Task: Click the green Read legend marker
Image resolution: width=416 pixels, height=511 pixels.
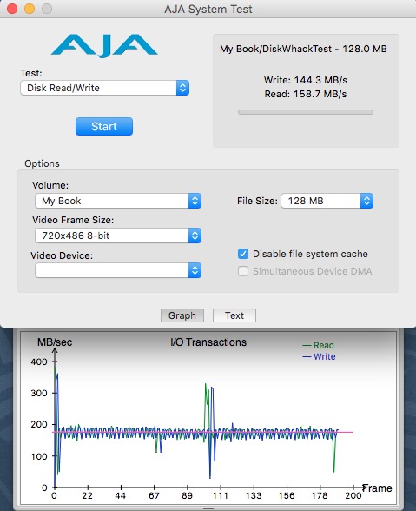Action: (x=307, y=346)
